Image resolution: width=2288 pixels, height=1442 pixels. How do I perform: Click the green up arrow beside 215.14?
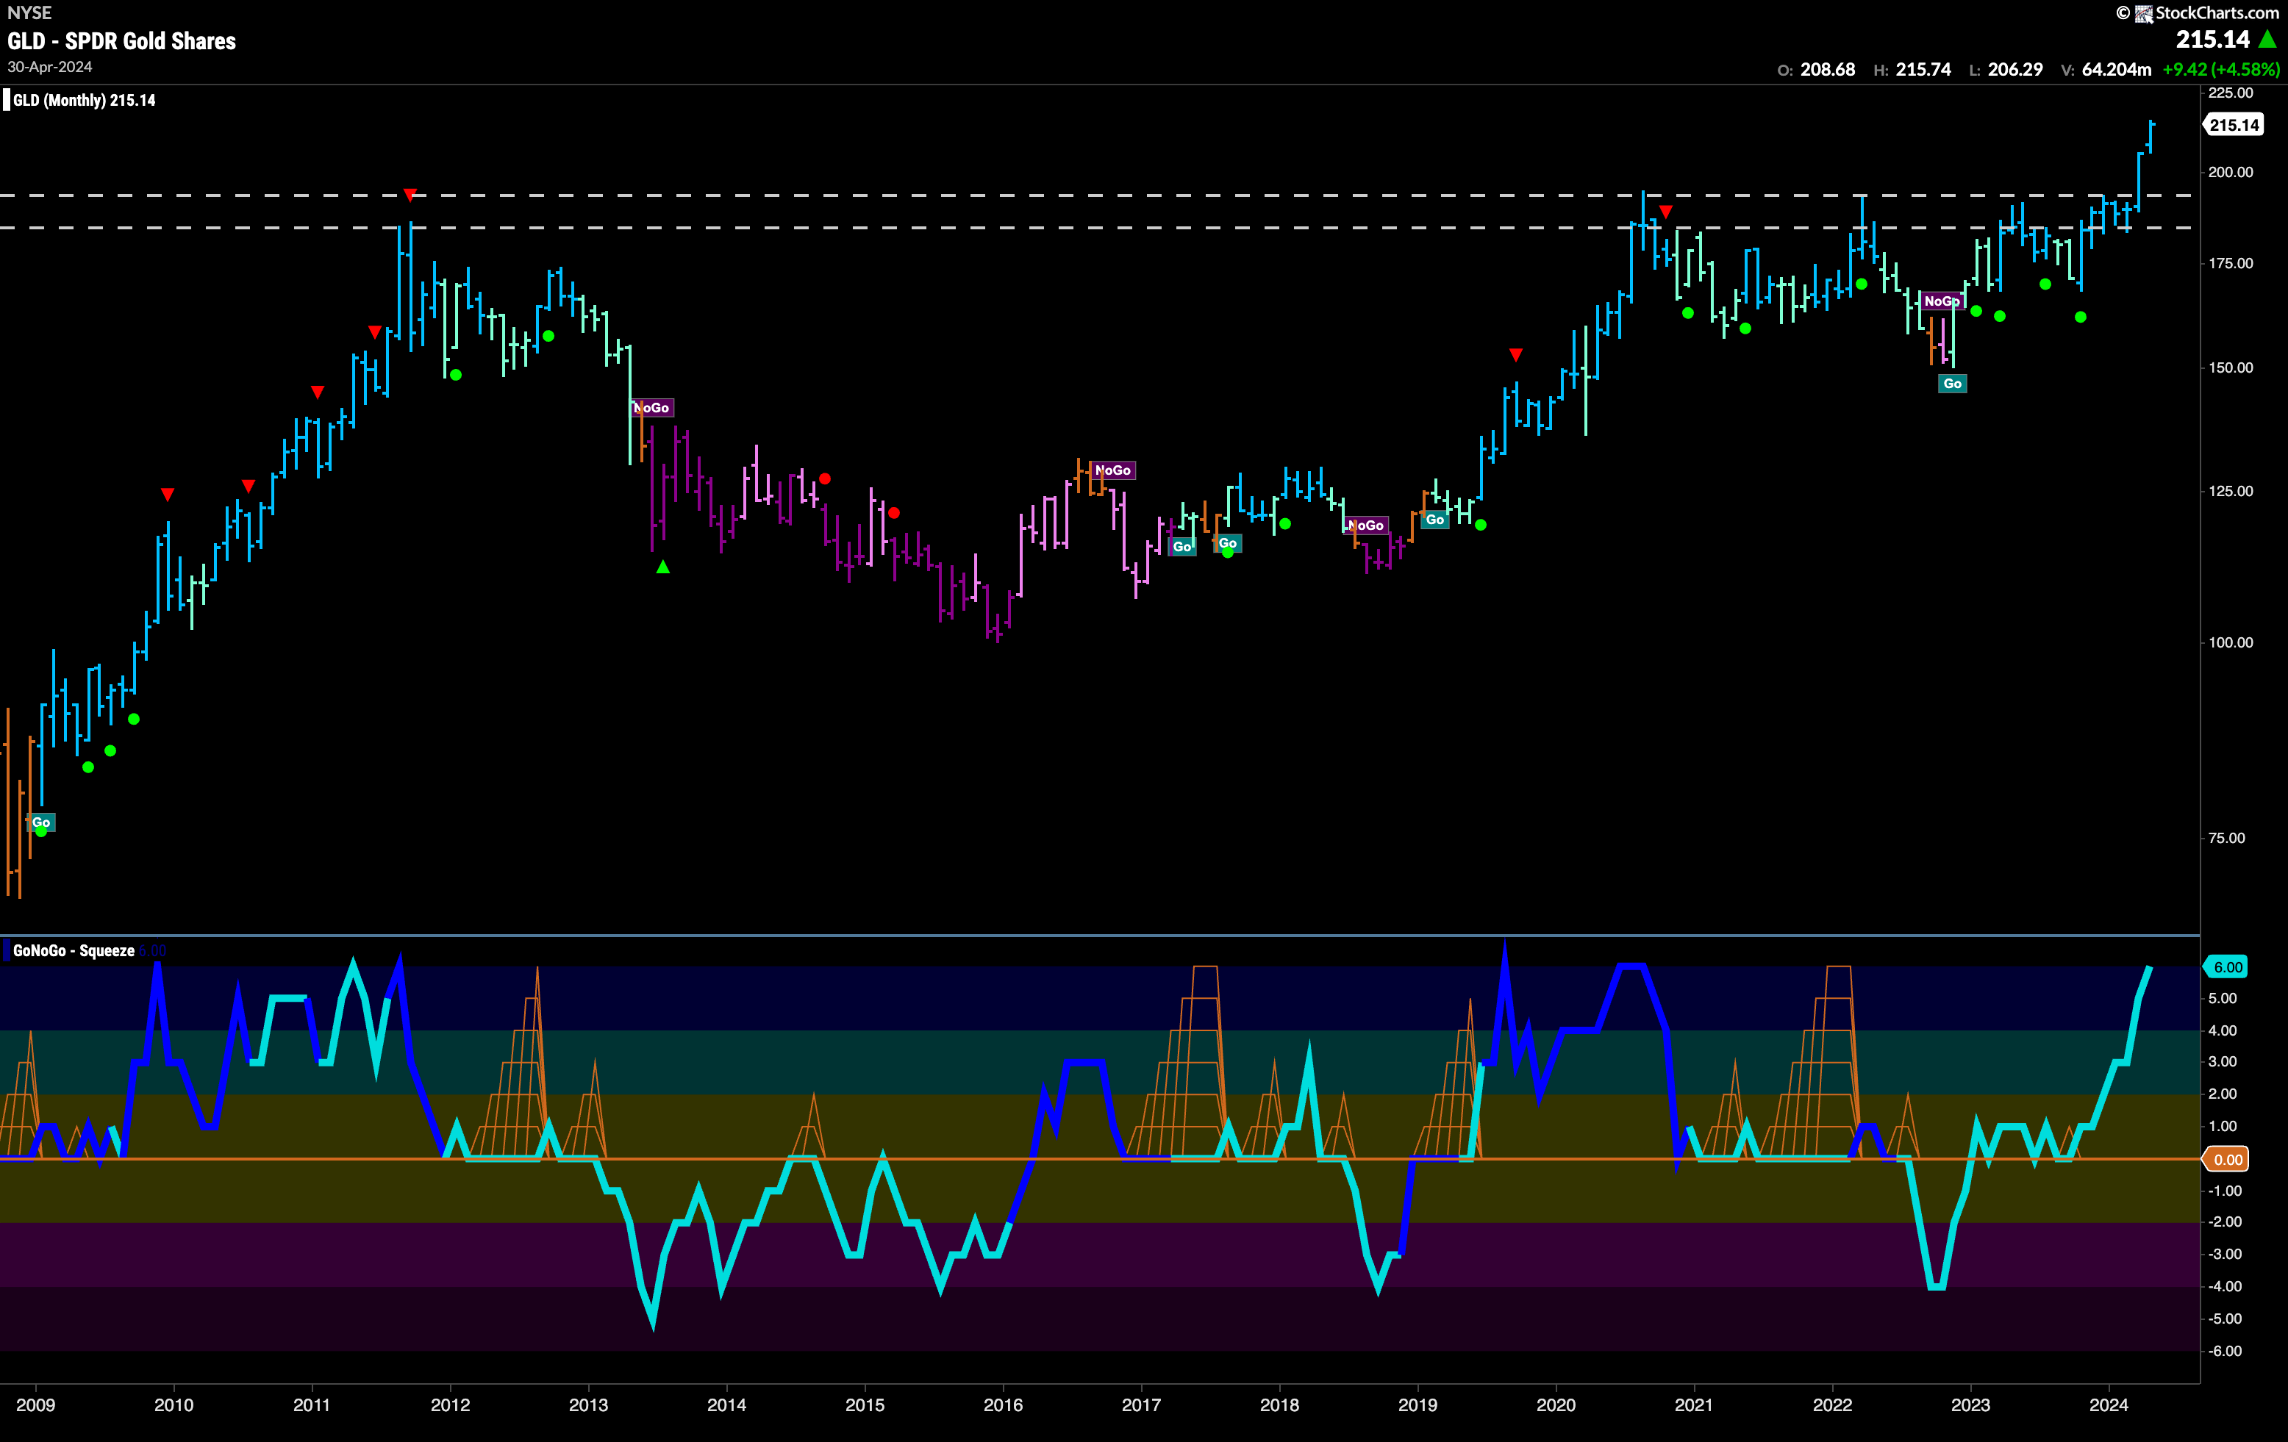[2268, 39]
